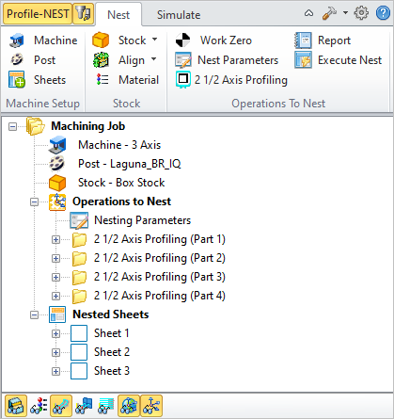
Task: Open the Align dropdown arrow
Action: click(153, 59)
